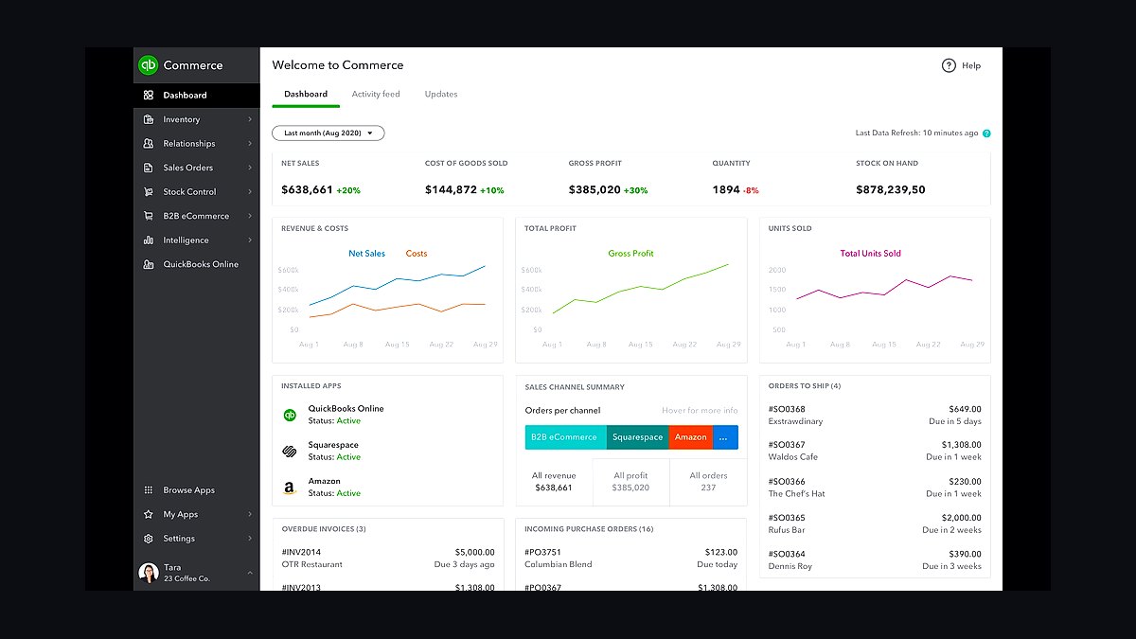This screenshot has width=1136, height=639.
Task: Click the blue ellipsis channel segment
Action: click(x=725, y=437)
